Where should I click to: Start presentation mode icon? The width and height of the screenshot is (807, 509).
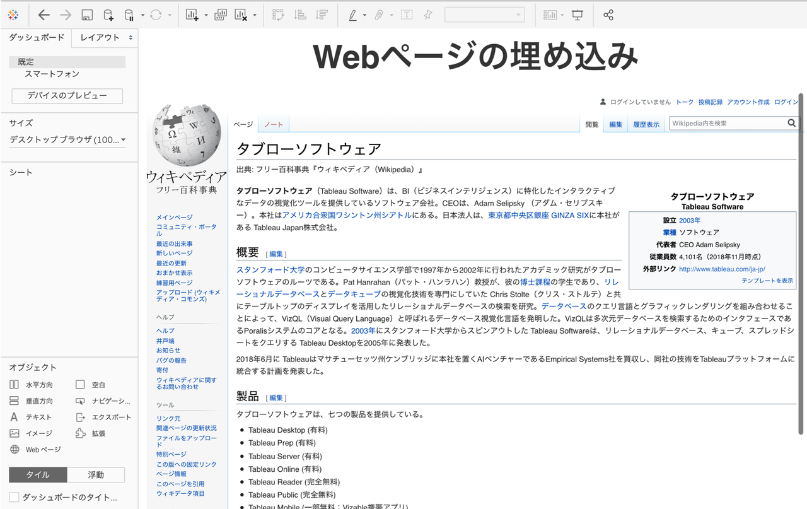point(578,15)
